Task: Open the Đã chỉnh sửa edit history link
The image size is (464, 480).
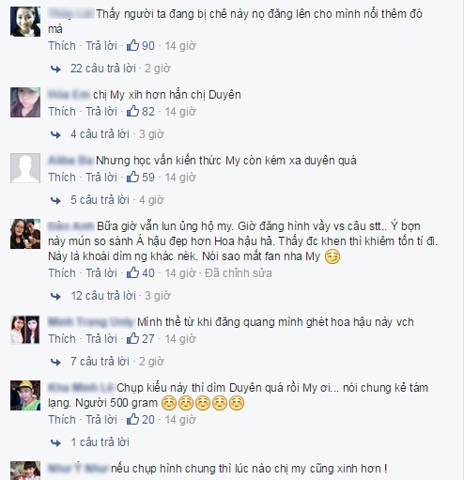Action: pyautogui.click(x=239, y=273)
